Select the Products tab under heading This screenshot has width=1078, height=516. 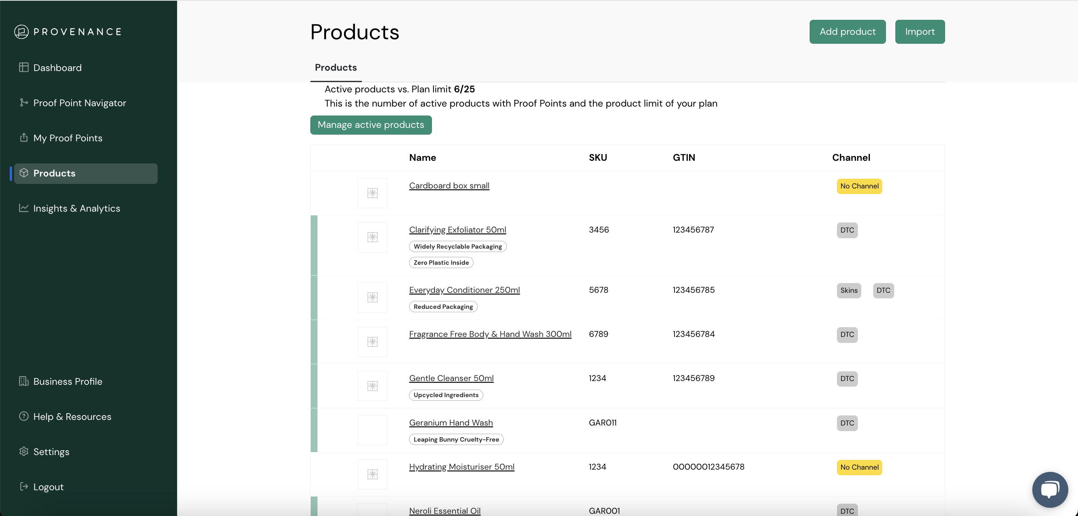(336, 68)
